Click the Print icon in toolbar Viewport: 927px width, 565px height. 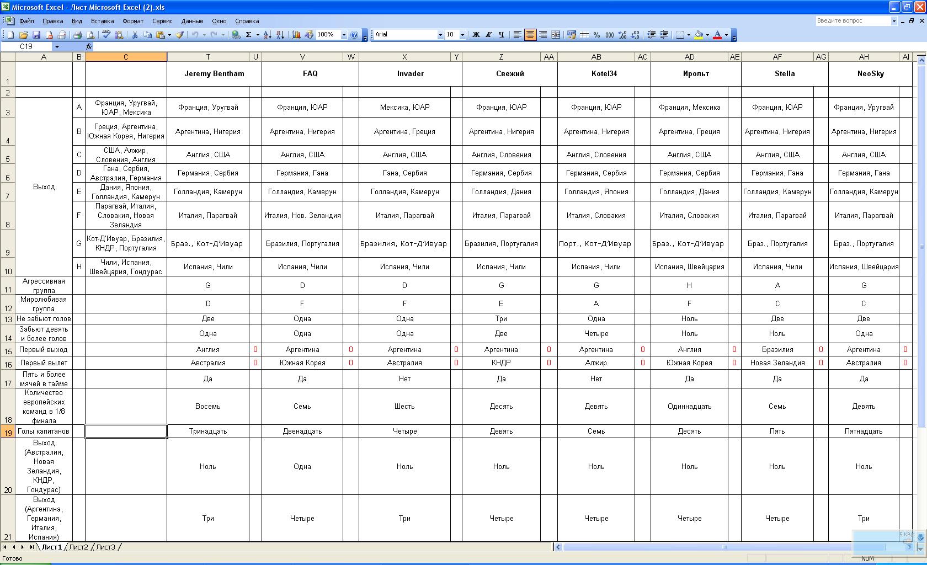point(77,35)
